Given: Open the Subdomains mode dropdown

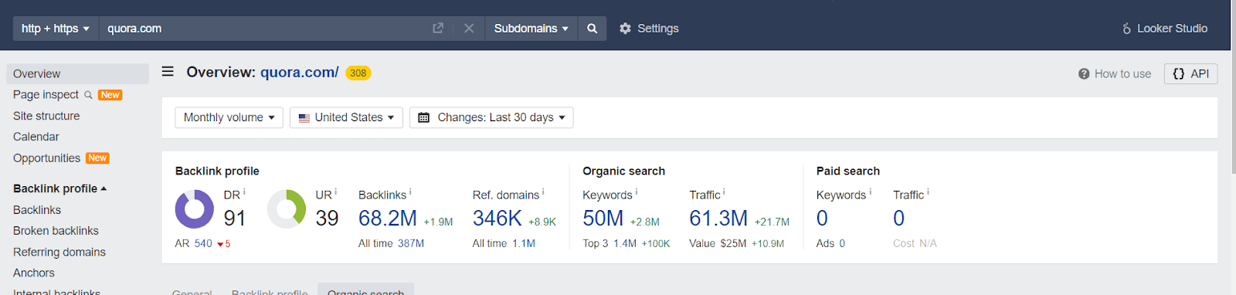Looking at the screenshot, I should coord(531,29).
